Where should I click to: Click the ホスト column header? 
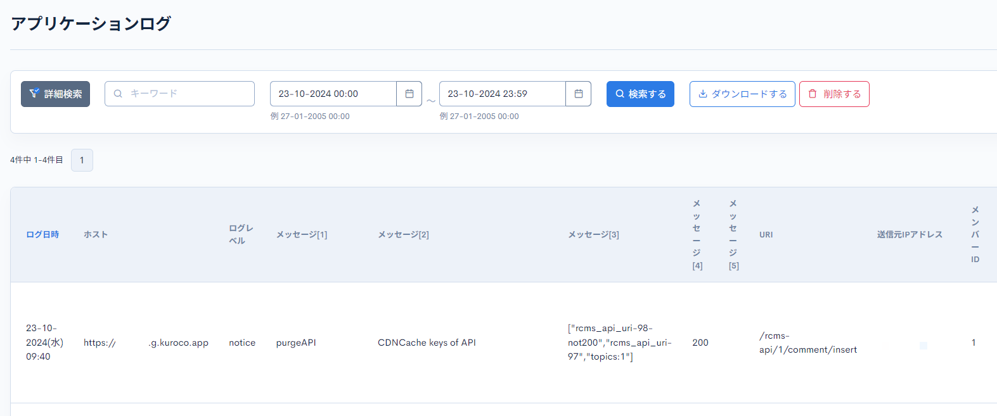96,234
